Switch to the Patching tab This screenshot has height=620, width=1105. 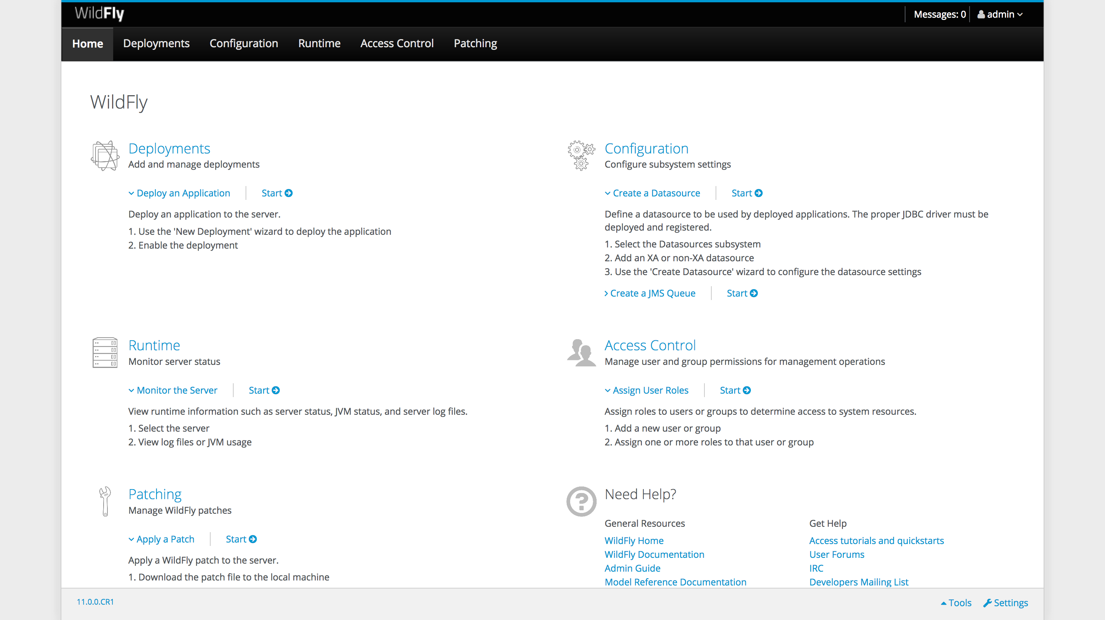point(475,43)
